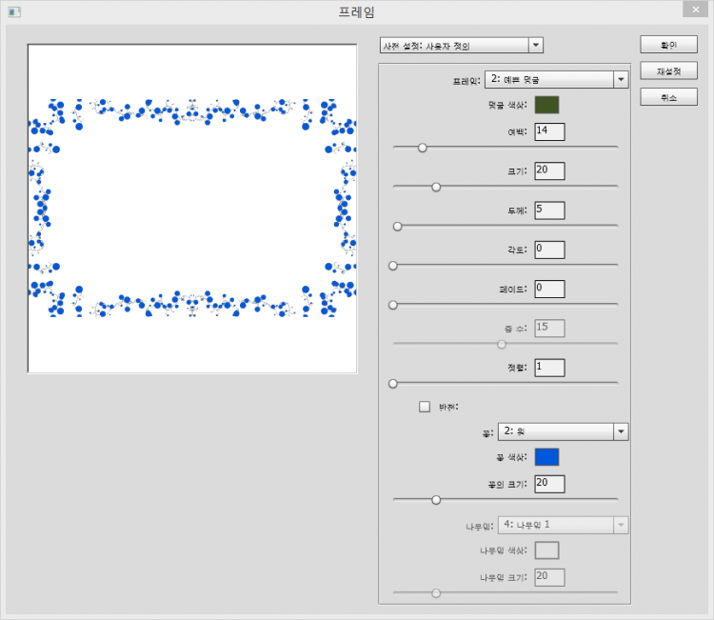The height and width of the screenshot is (620, 714).
Task: Open the blue flower color swatch
Action: [546, 457]
